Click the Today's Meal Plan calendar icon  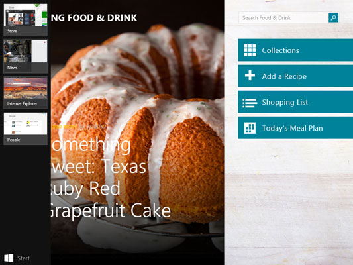(250, 128)
